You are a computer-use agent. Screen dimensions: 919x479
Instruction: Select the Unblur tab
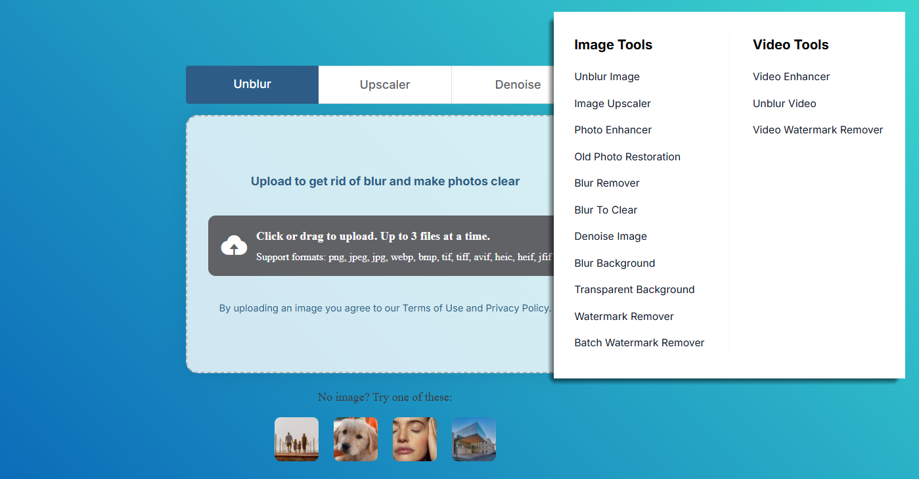click(x=252, y=84)
